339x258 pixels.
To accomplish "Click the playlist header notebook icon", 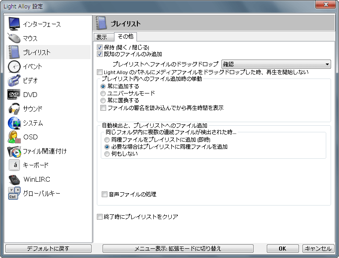I will 101,23.
